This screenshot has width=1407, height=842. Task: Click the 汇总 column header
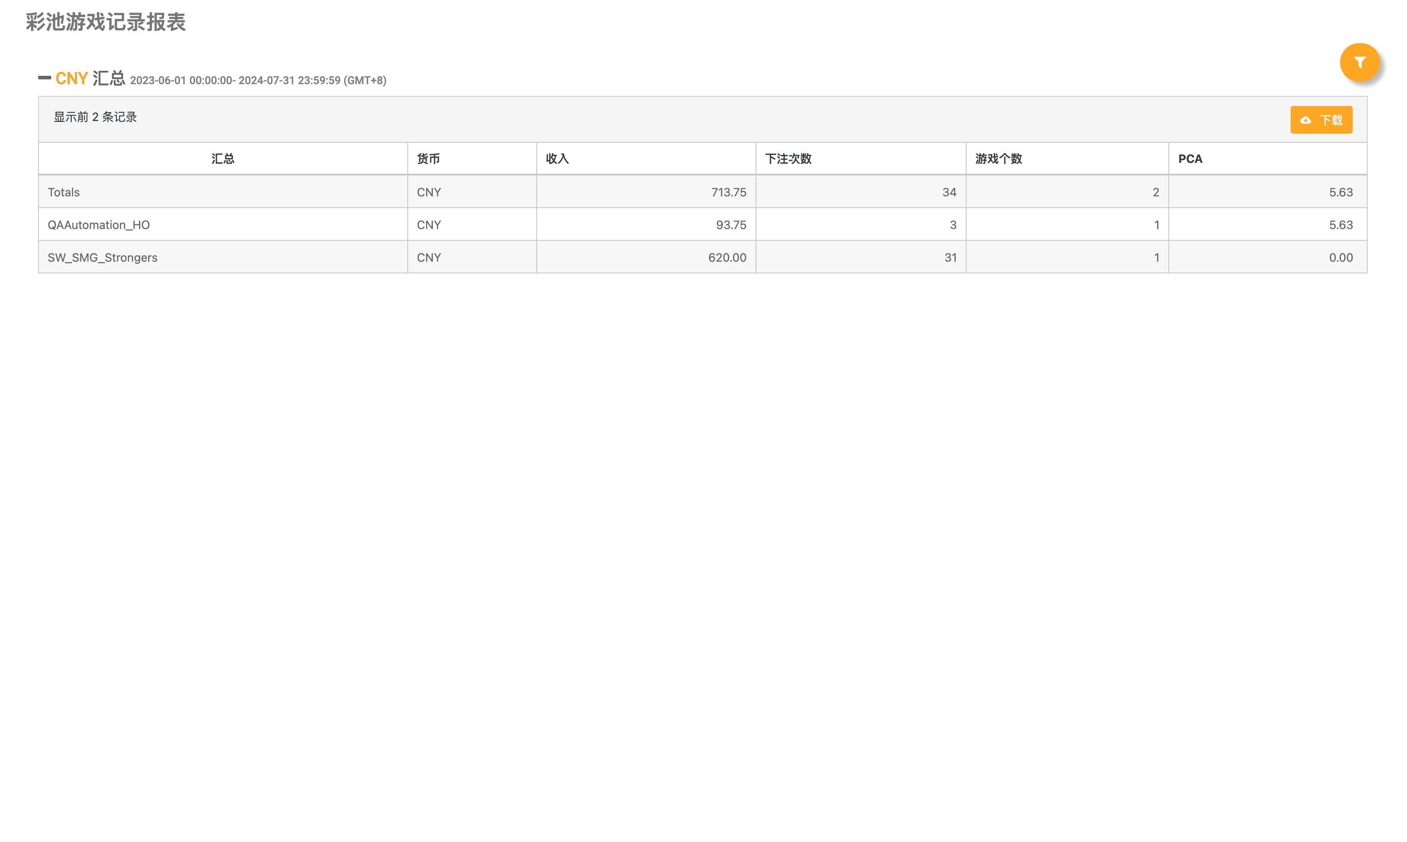coord(222,159)
